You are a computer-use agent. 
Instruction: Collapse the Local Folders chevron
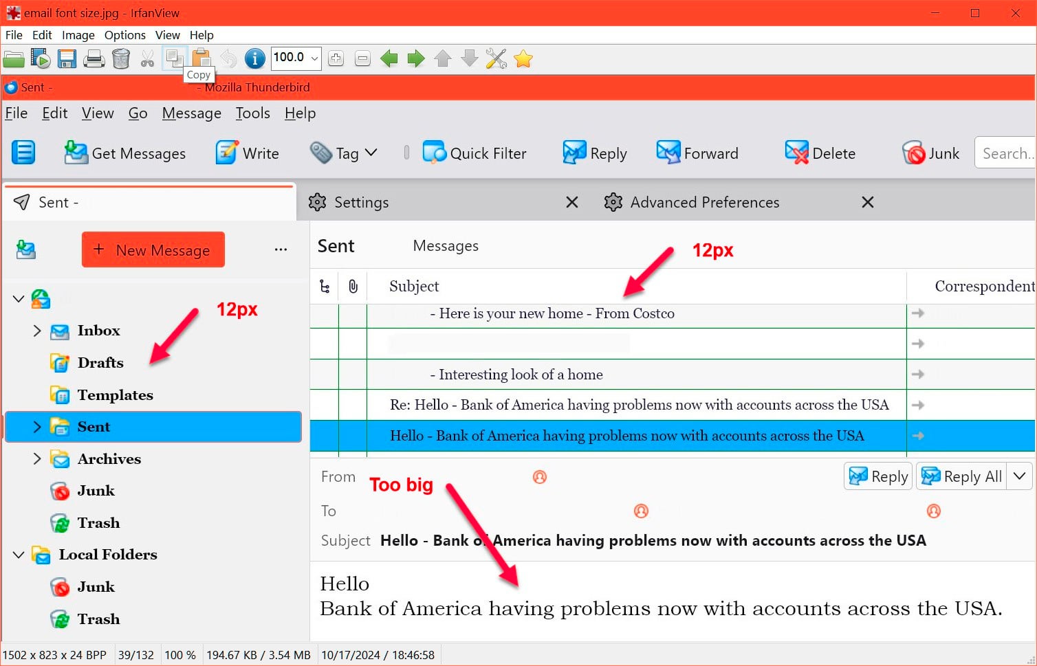pyautogui.click(x=19, y=555)
